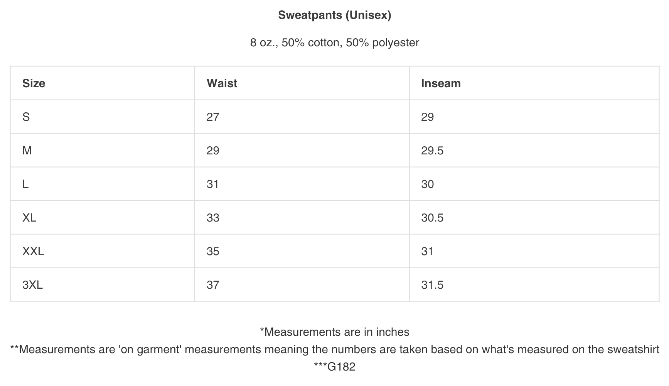Screen dimensions: 669x386
Task: Click inseam value 30.5 in XL row
Action: click(x=432, y=218)
